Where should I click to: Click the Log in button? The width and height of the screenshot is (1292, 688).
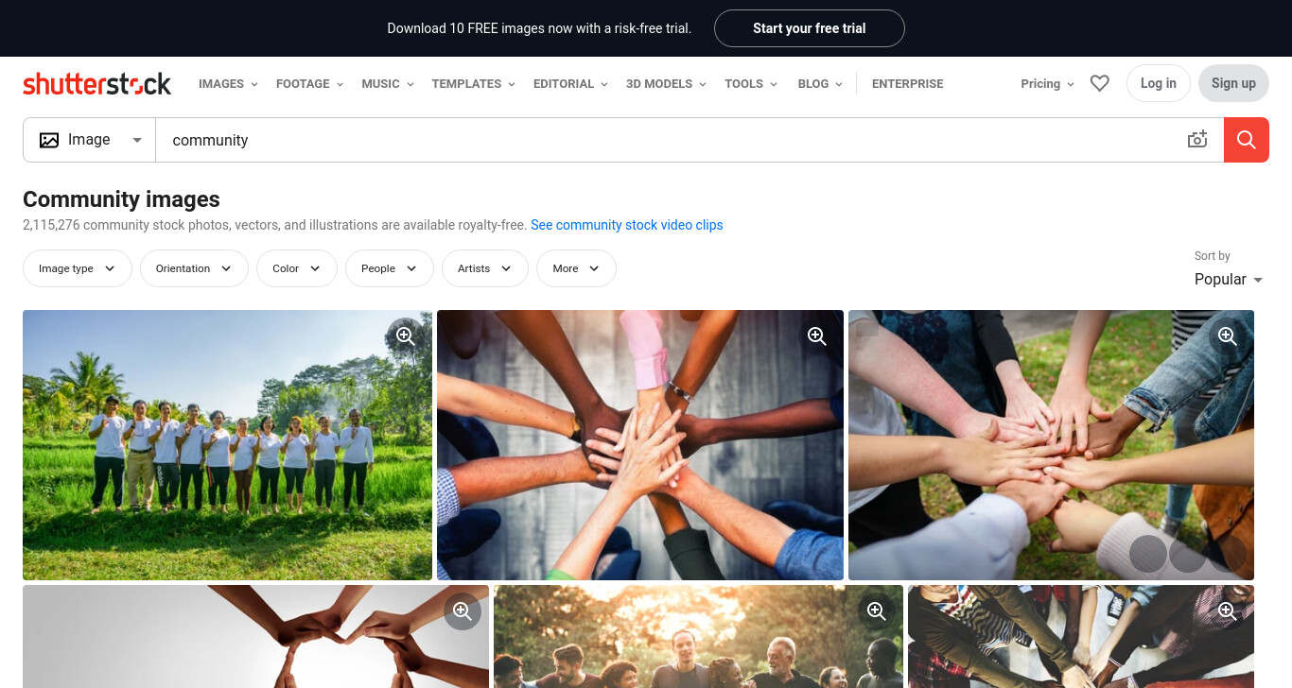tap(1158, 83)
